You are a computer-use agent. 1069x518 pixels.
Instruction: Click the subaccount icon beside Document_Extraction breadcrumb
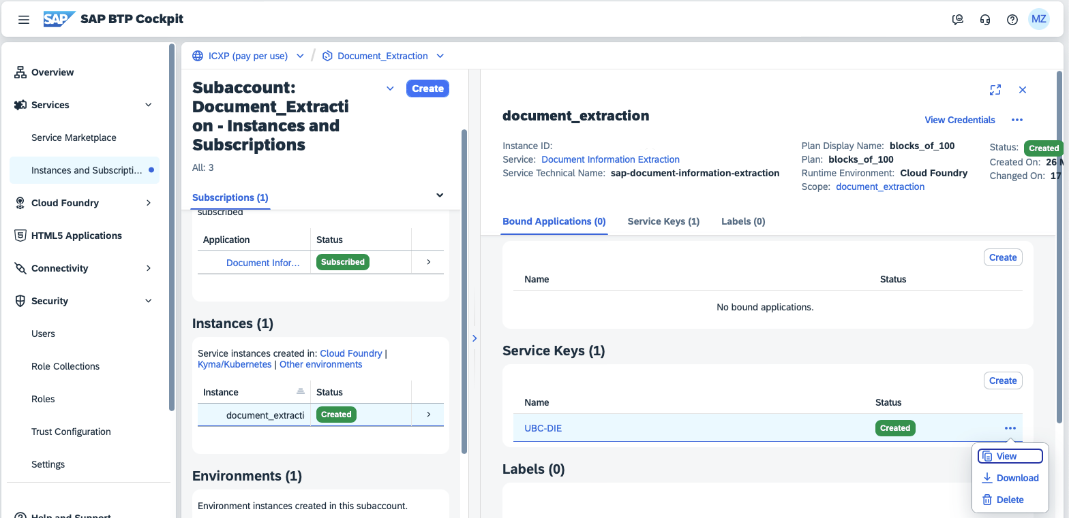(327, 56)
